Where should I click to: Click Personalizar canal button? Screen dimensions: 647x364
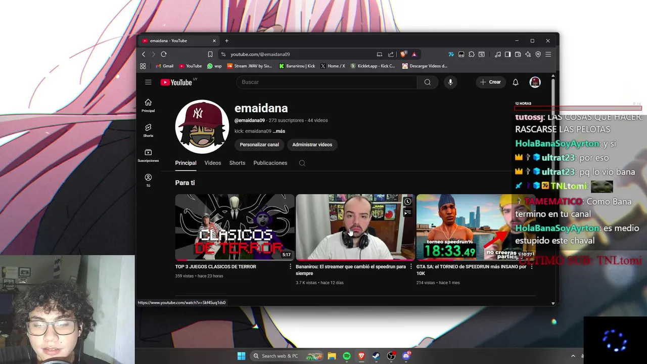(259, 145)
